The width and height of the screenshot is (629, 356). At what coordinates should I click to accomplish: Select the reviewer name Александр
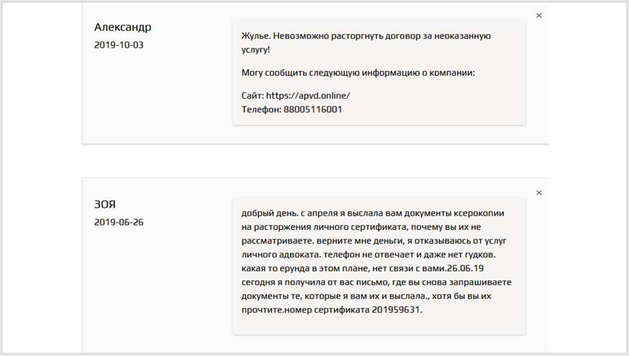click(x=122, y=27)
